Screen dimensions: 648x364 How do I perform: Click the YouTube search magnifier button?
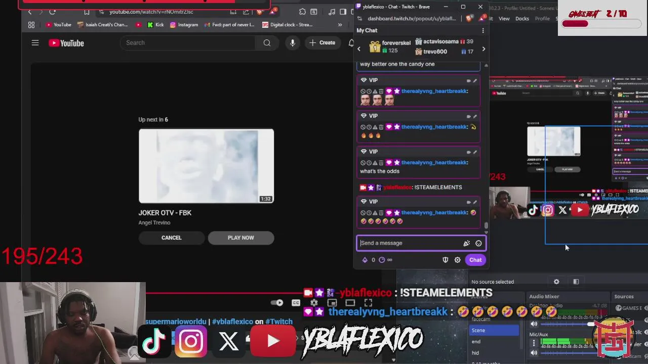tap(267, 43)
